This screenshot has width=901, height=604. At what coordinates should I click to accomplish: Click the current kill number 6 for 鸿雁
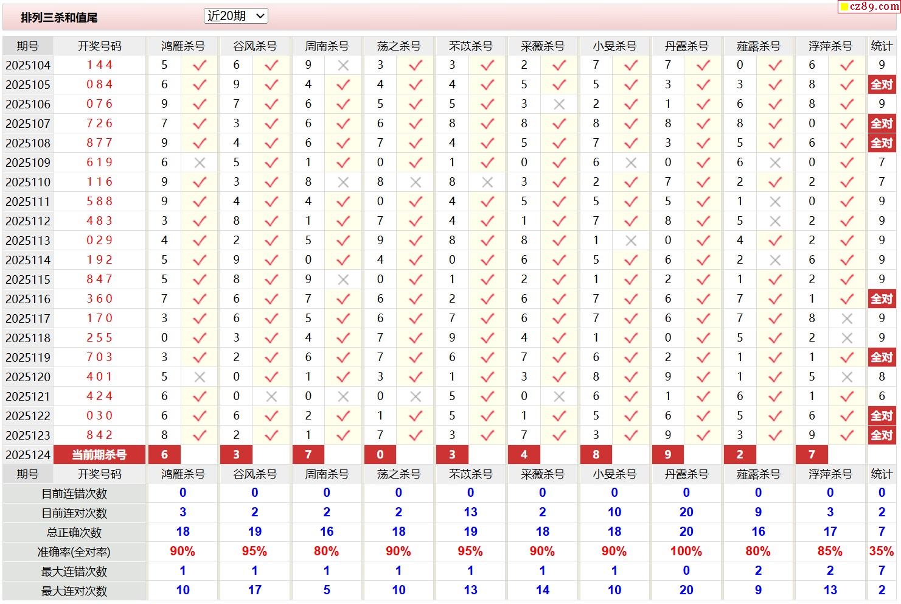[x=164, y=455]
